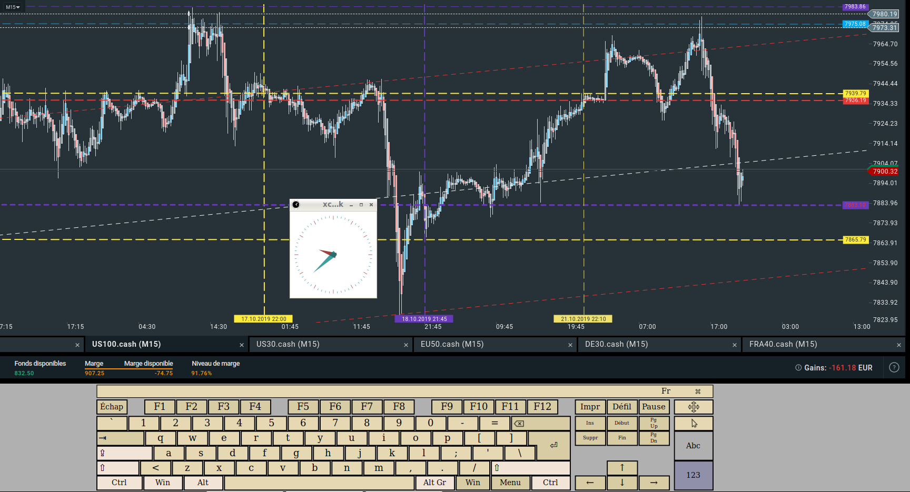Click the left arrow key

[590, 483]
